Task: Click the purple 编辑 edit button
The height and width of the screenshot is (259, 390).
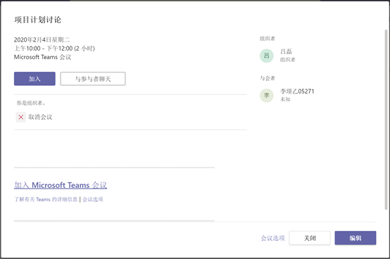Action: 356,238
